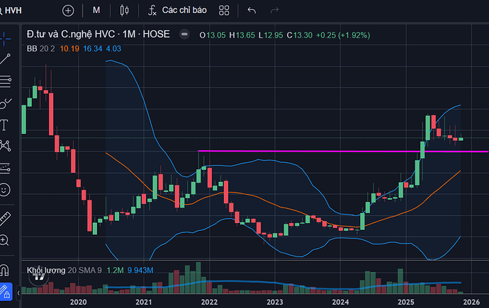Select the crosshair cursor tool
Screen dimensions: 489x308
click(x=5, y=39)
